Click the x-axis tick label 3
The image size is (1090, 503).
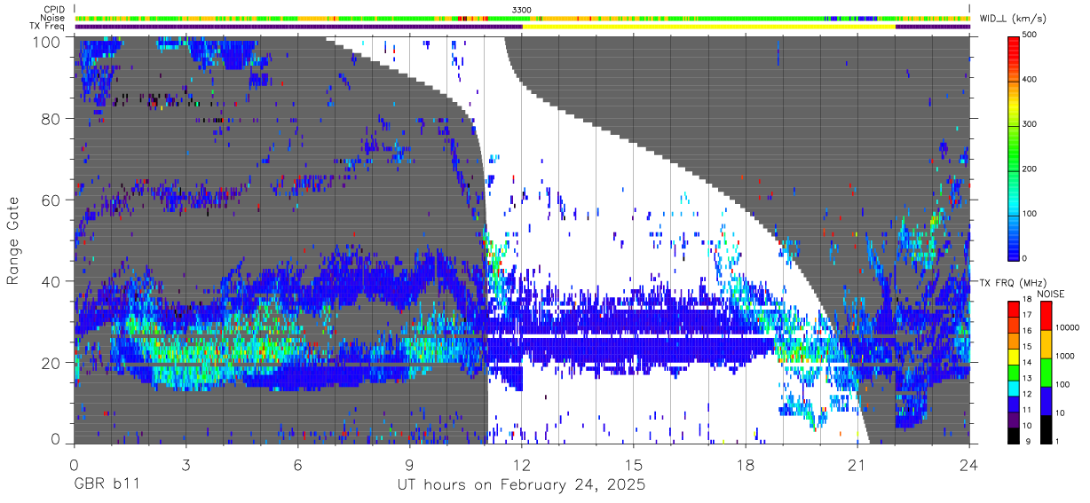[x=186, y=464]
